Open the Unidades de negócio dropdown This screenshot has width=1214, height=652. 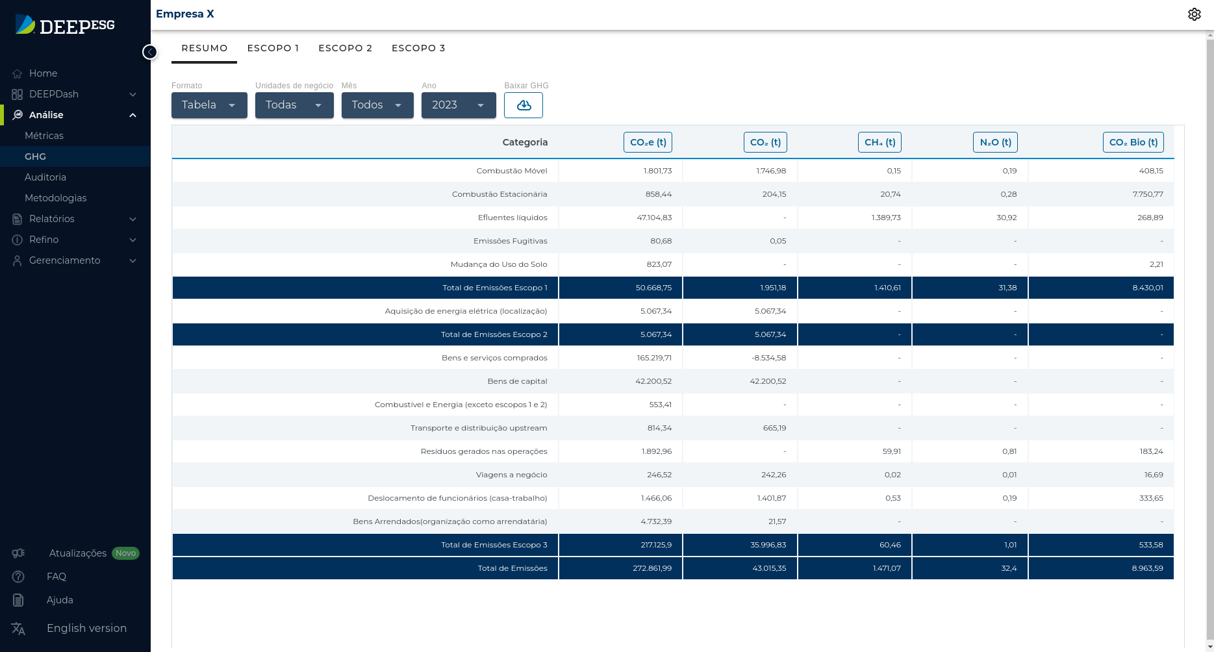(x=294, y=105)
